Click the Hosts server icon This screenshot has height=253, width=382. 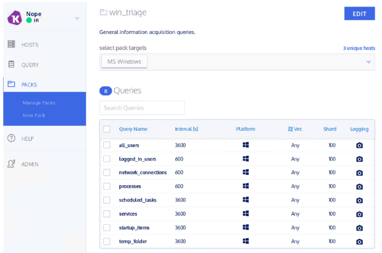(x=11, y=44)
